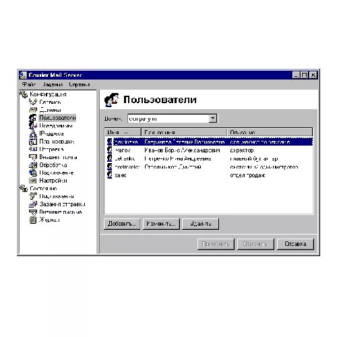Click the Обработка tree icon
This screenshot has width=337, height=337.
33,165
